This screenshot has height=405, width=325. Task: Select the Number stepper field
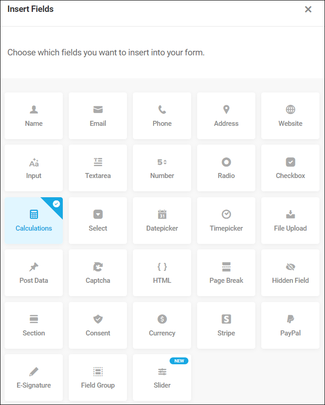click(162, 168)
